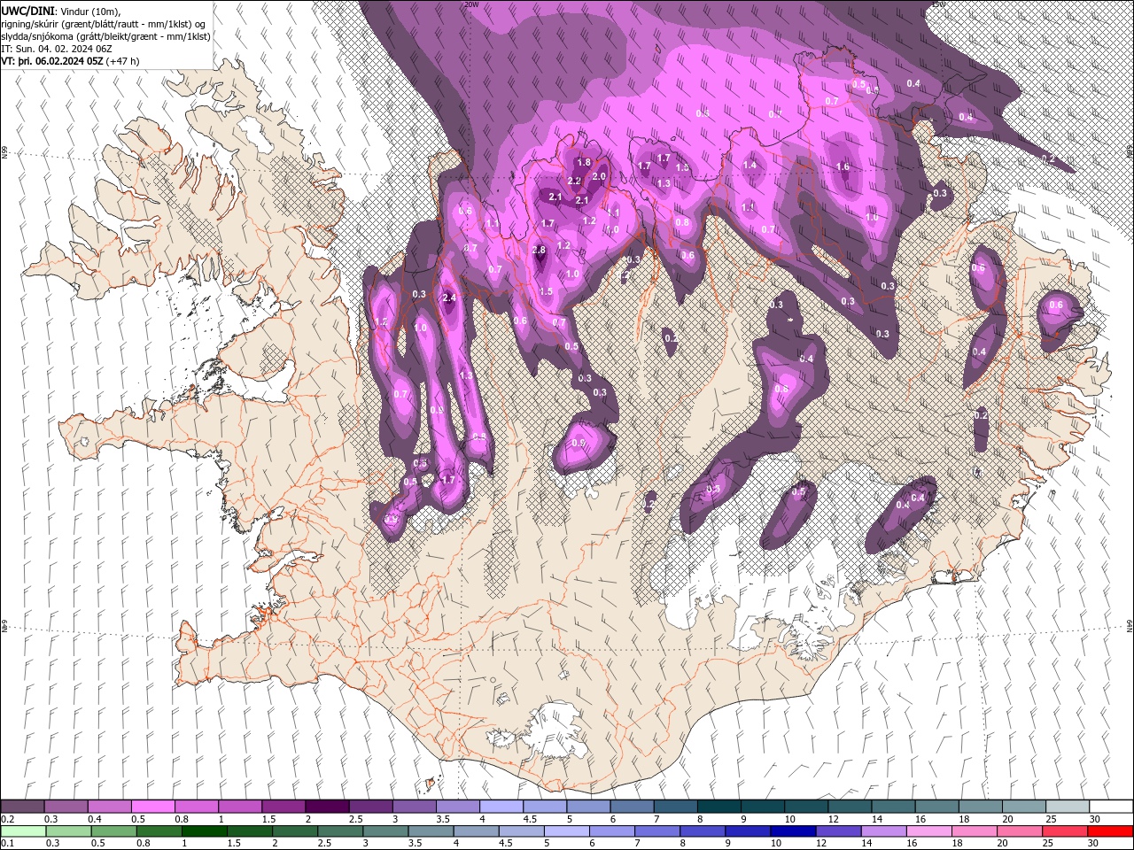This screenshot has height=850, width=1134.
Task: Click the dark navy rain legend swatch at 10
Action: [x=792, y=831]
